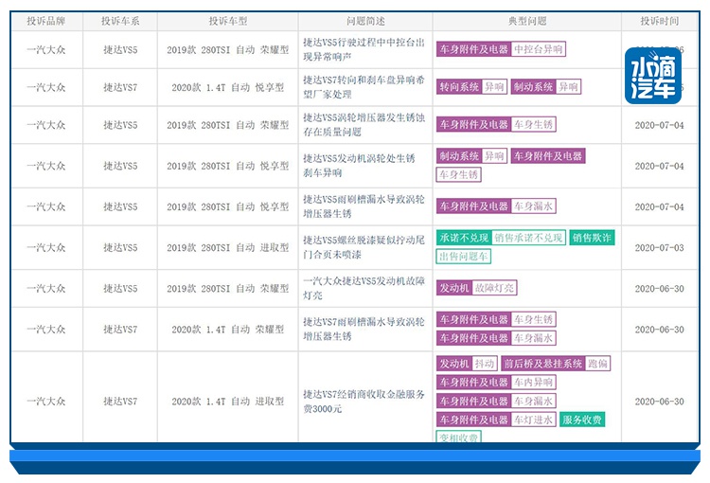710x483 pixels.
Task: Select the 前后桥及悬挂系统 跑偏 tag
Action: [556, 364]
